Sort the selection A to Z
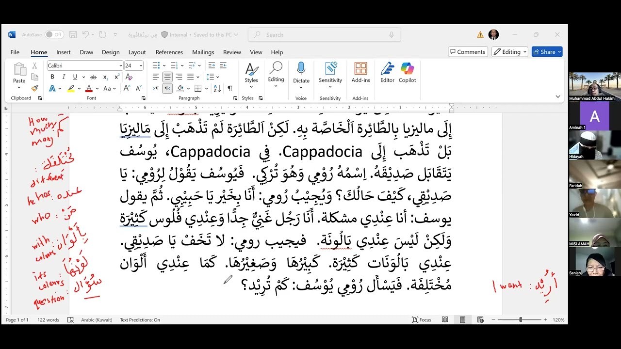The width and height of the screenshot is (621, 349). point(217,88)
